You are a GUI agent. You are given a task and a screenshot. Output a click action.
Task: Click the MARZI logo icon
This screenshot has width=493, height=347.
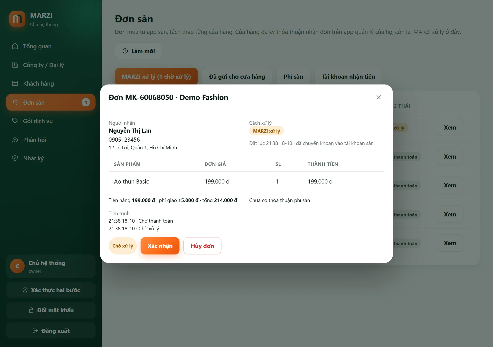click(17, 19)
